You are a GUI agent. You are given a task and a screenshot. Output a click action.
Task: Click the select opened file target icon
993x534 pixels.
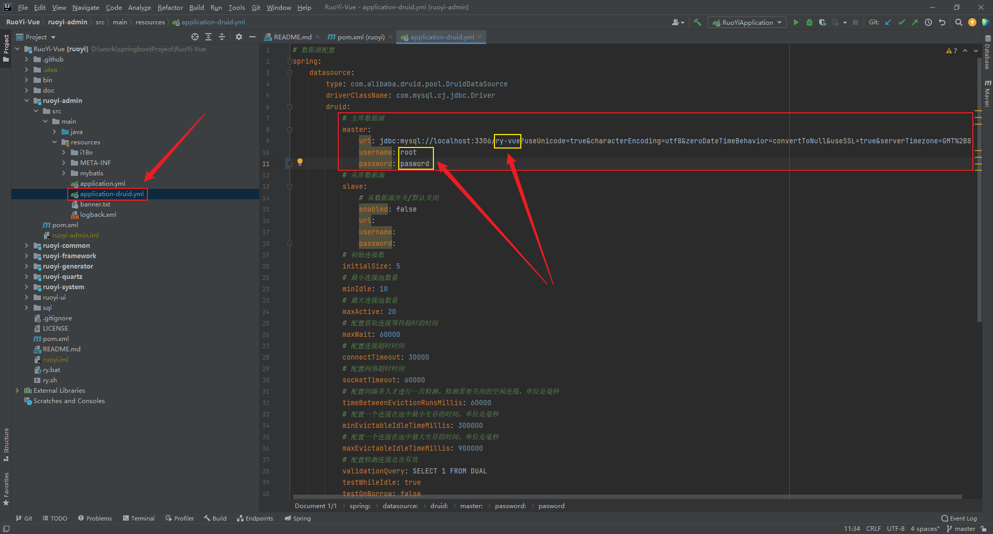[195, 37]
